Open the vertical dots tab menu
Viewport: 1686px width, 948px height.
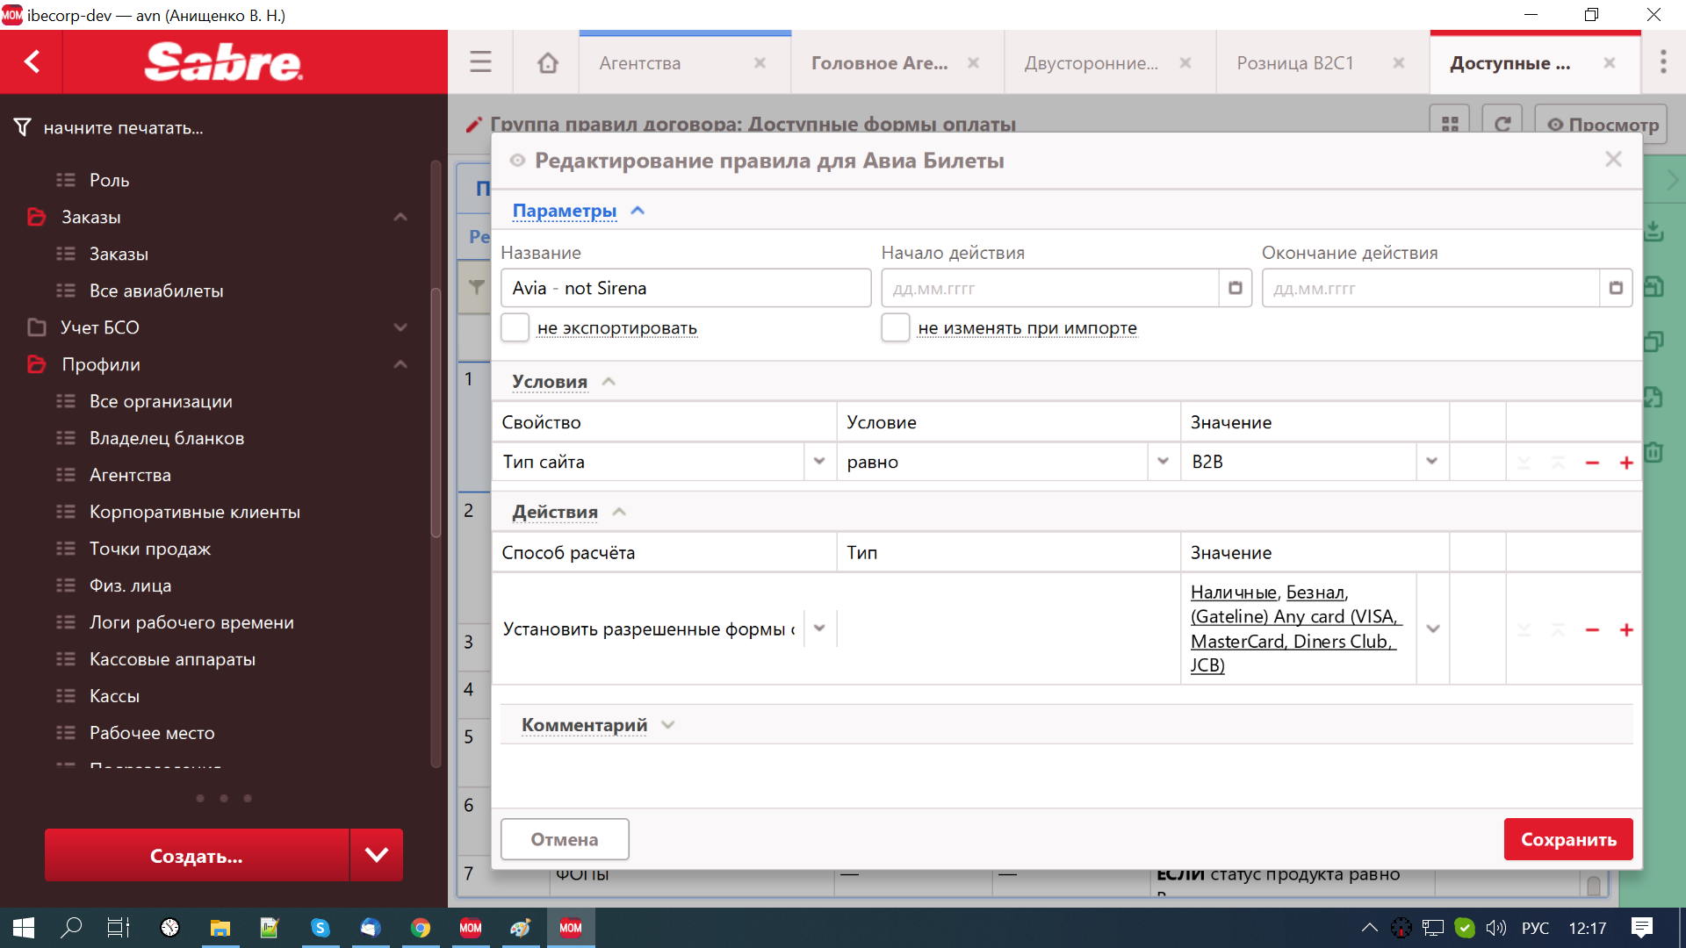[x=1662, y=62]
